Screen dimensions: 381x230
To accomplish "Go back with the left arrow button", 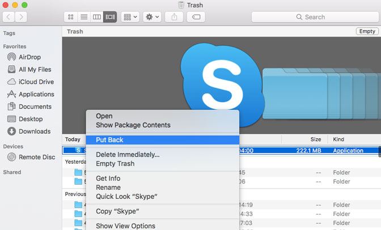I will pyautogui.click(x=9, y=17).
